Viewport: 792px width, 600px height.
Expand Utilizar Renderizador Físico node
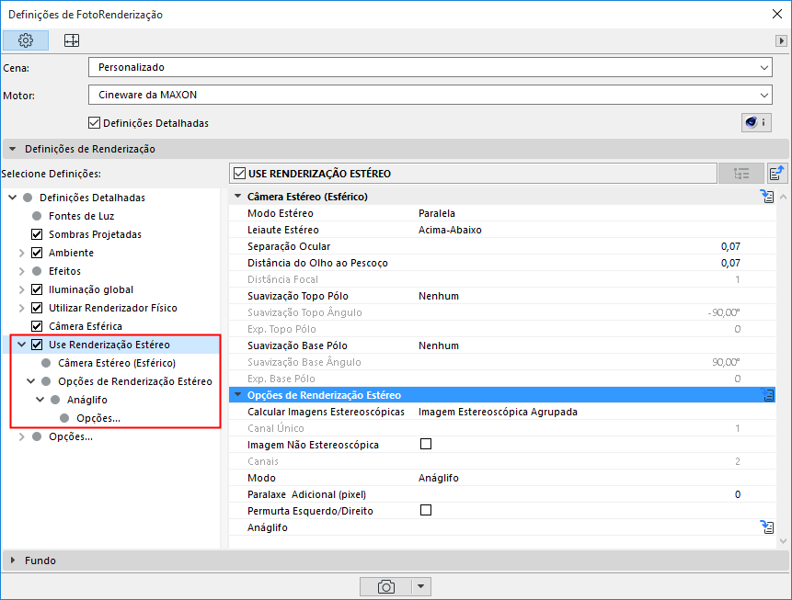pyautogui.click(x=22, y=308)
